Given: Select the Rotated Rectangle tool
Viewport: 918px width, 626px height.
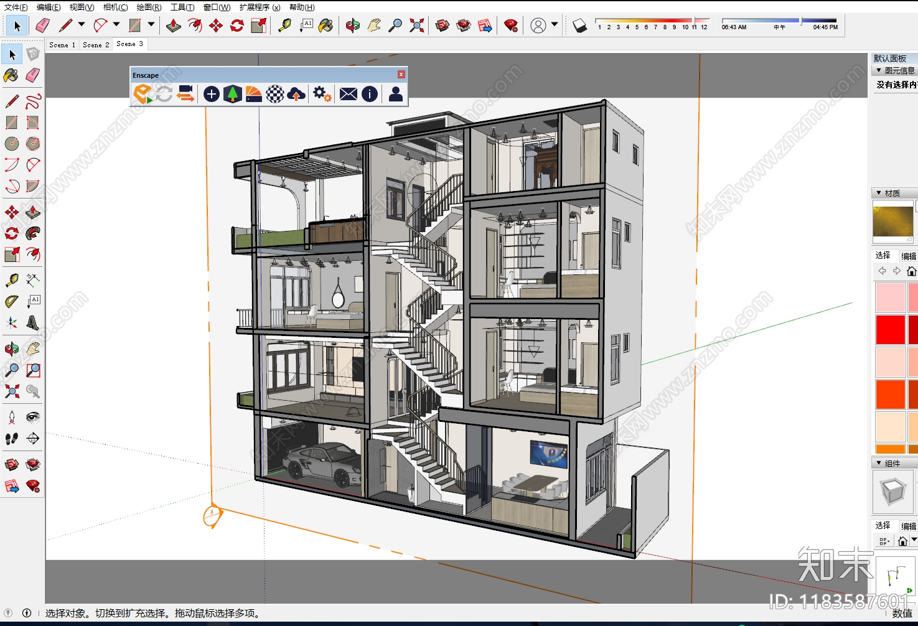Looking at the screenshot, I should 33,123.
